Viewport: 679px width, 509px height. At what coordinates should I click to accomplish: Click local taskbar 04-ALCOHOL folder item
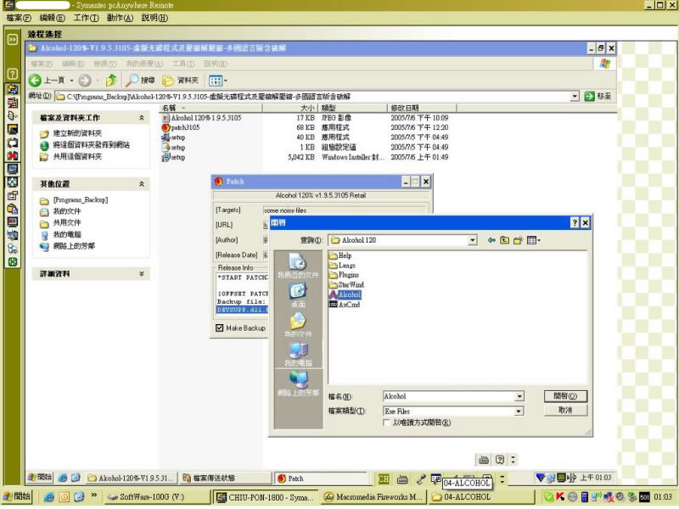(480, 497)
